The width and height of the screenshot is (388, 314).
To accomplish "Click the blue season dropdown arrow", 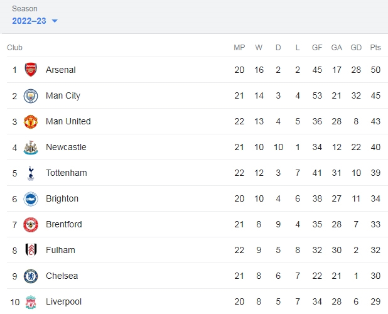I will point(55,21).
